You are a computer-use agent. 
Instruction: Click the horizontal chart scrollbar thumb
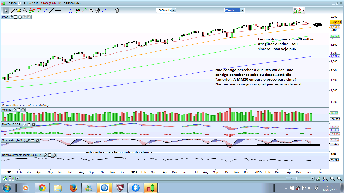point(291,179)
